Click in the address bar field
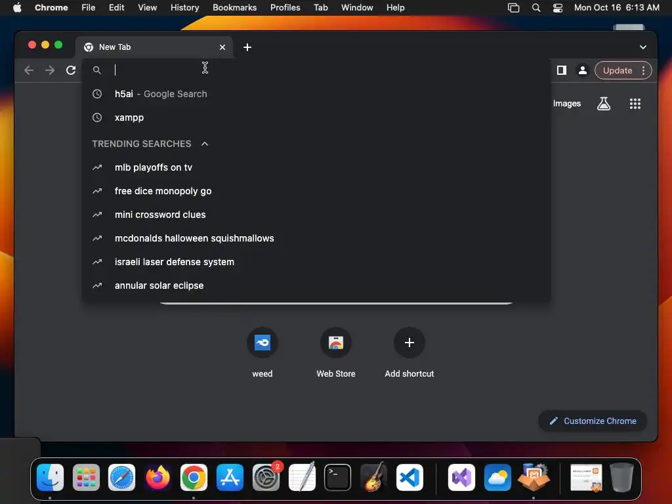 click(316, 70)
